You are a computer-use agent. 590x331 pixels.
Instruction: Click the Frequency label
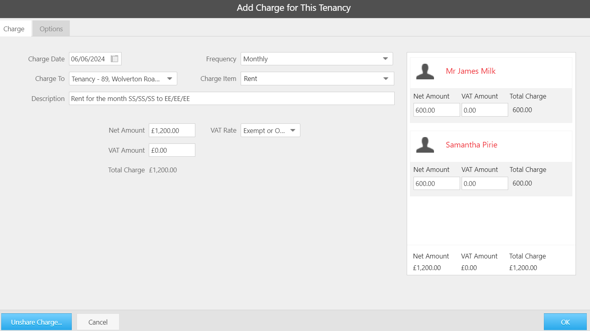click(x=221, y=59)
